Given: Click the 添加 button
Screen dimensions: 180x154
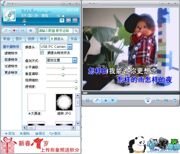Looking at the screenshot, I should point(10,133).
